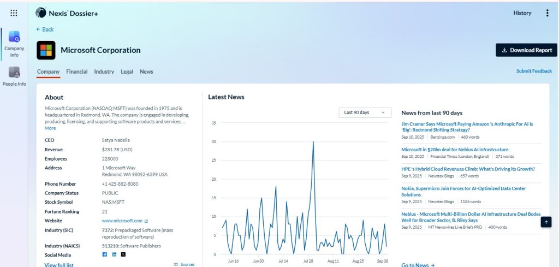Viewport: 559px width, 267px height.
Task: Click the scroll-to-top arrow button
Action: pos(546,222)
